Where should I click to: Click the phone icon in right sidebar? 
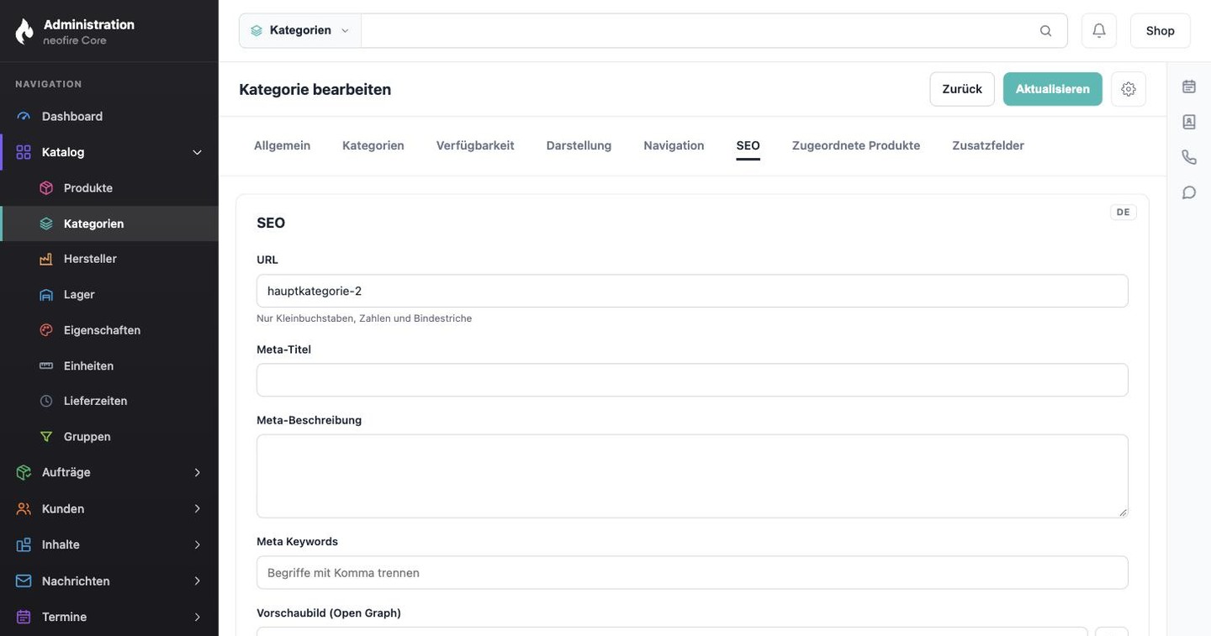(1189, 157)
